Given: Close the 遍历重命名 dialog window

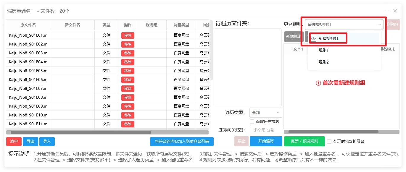Looking at the screenshot, I should [395, 11].
